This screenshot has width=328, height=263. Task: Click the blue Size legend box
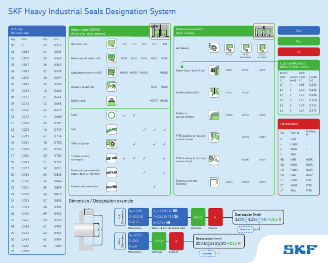299,30
